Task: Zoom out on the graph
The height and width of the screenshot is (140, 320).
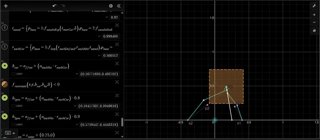Action: coord(314,22)
